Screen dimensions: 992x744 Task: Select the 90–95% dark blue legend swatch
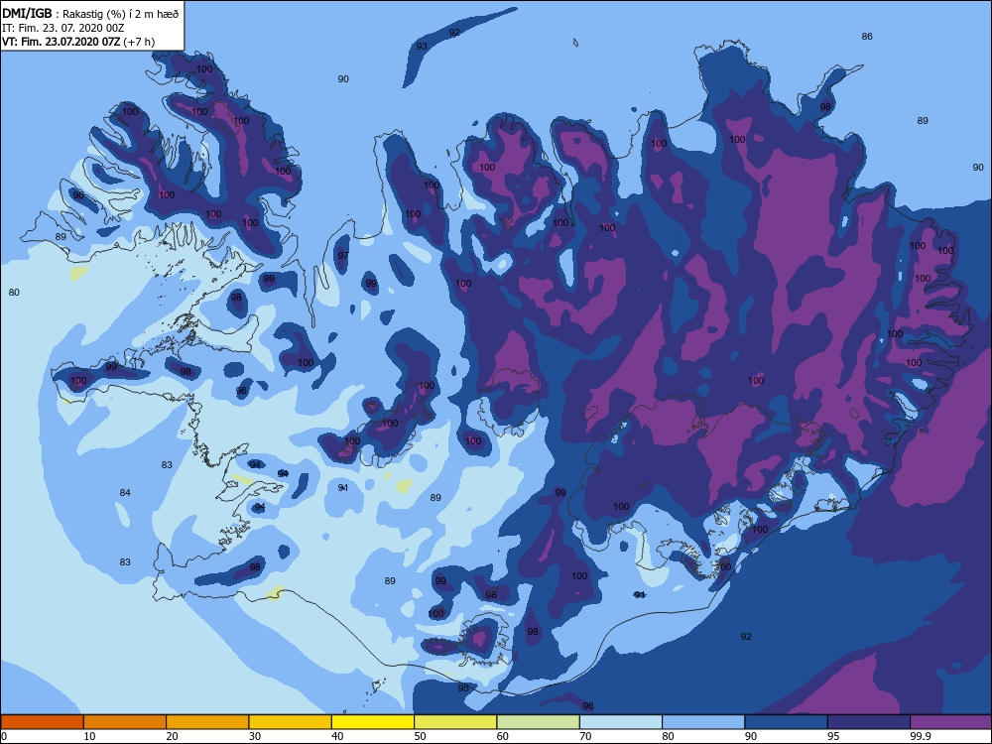click(x=787, y=722)
